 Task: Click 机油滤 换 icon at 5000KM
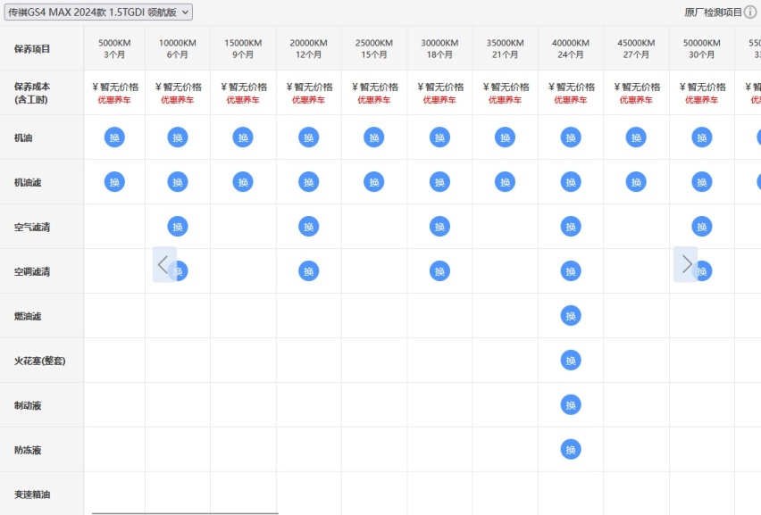[114, 182]
